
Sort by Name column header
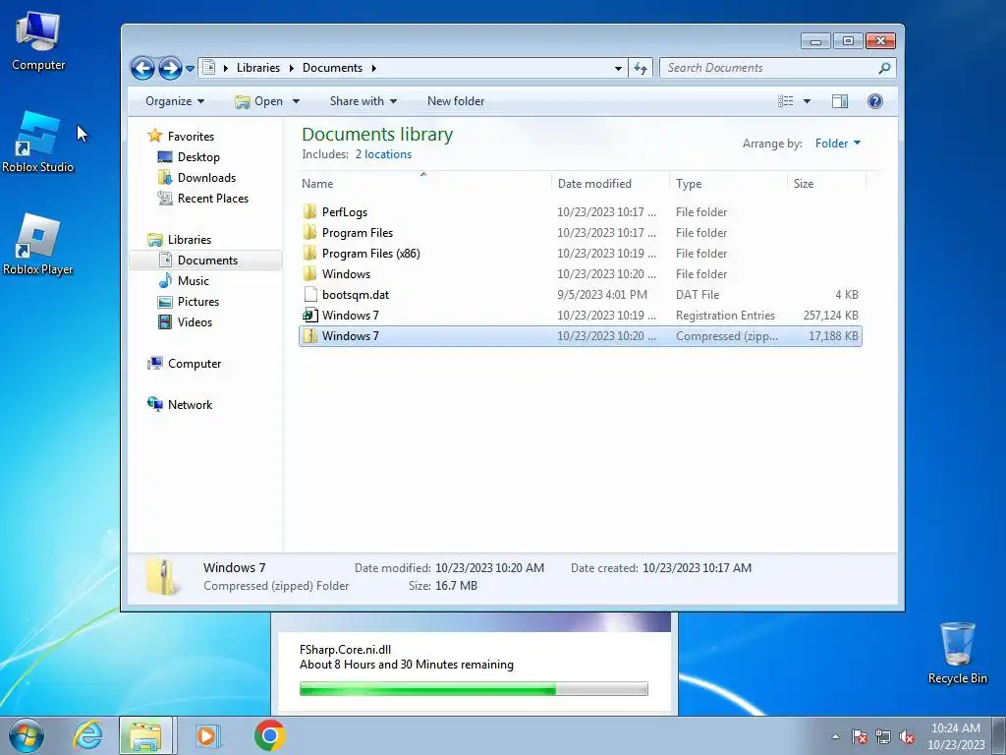coord(424,184)
